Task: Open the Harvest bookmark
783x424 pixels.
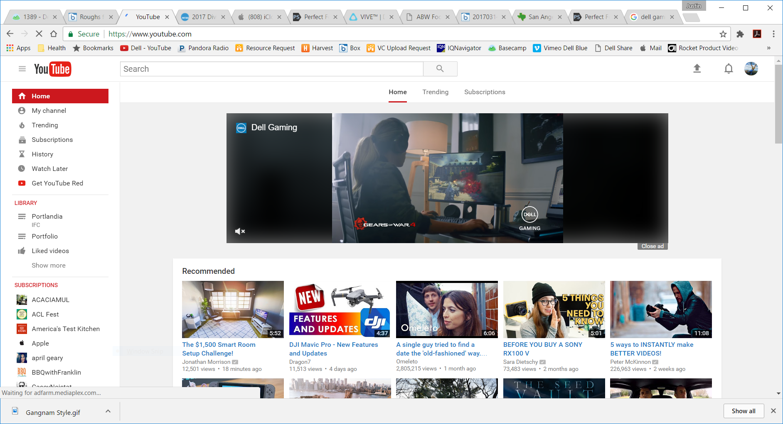Action: [x=317, y=48]
